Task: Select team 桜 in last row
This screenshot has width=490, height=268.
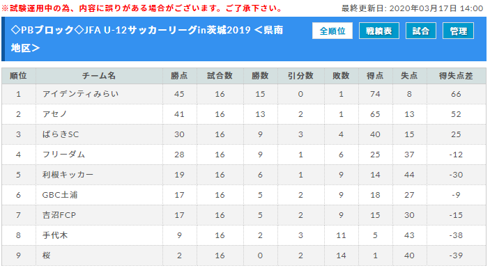Action: pos(47,255)
